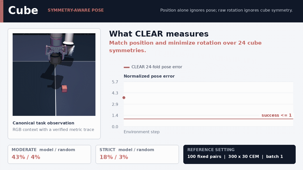This screenshot has height=170, width=303.
Task: Click the Cube title heading
Action: click(x=23, y=11)
